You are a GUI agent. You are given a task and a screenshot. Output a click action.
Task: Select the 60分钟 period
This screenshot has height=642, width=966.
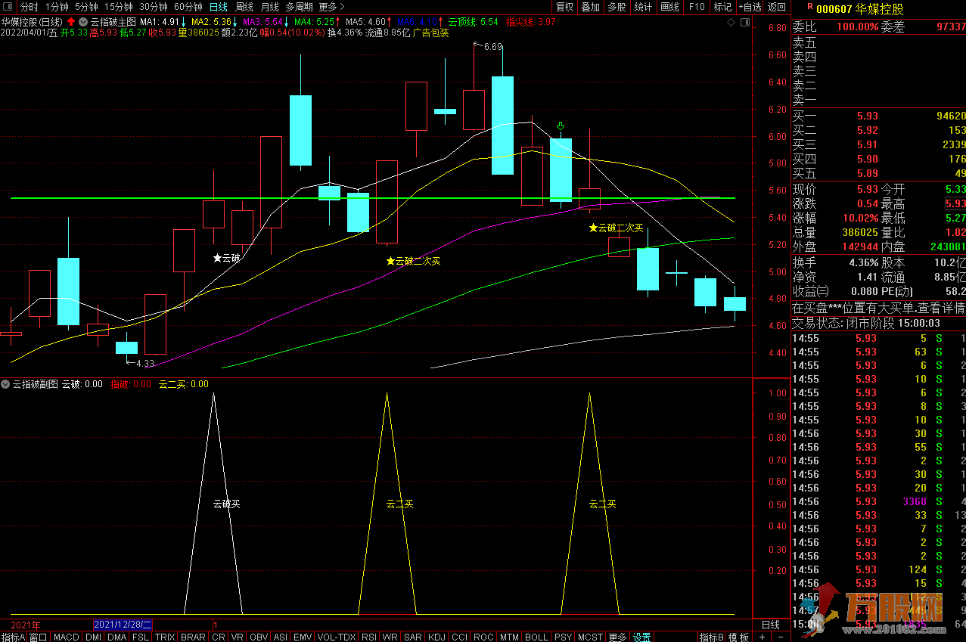click(188, 7)
